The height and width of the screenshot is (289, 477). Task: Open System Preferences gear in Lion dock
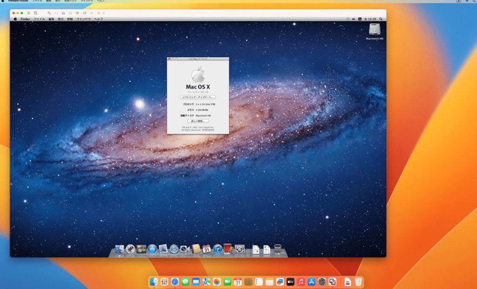coord(239,249)
